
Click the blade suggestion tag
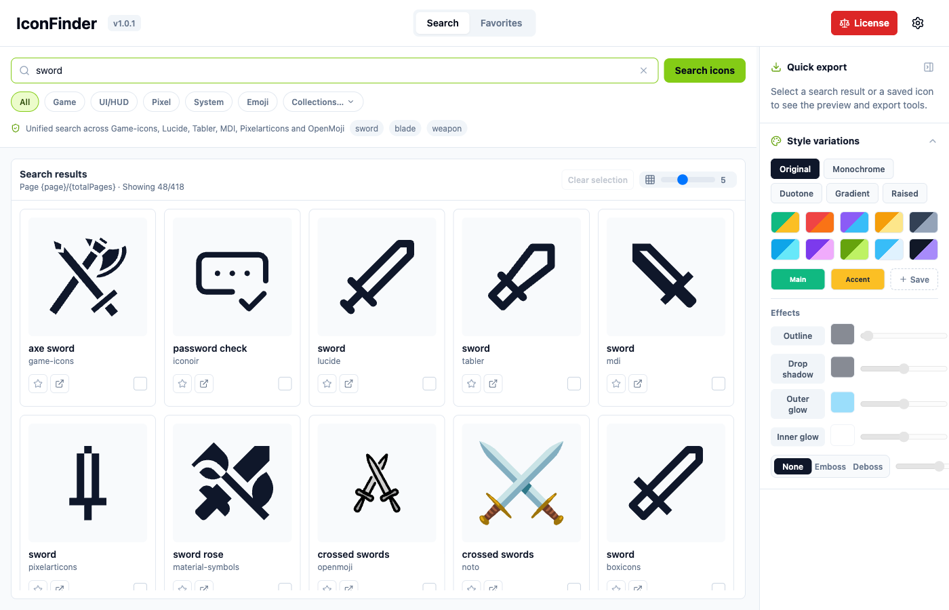[405, 128]
